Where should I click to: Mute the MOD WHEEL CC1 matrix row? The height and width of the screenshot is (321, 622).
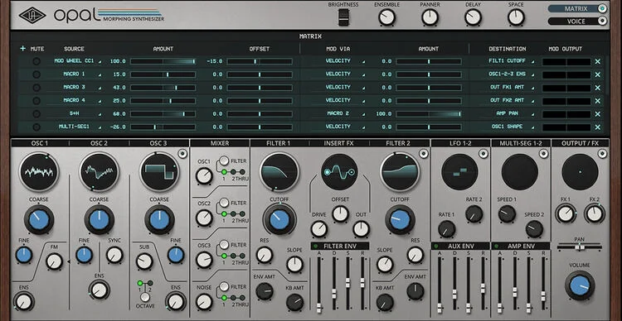pos(36,61)
